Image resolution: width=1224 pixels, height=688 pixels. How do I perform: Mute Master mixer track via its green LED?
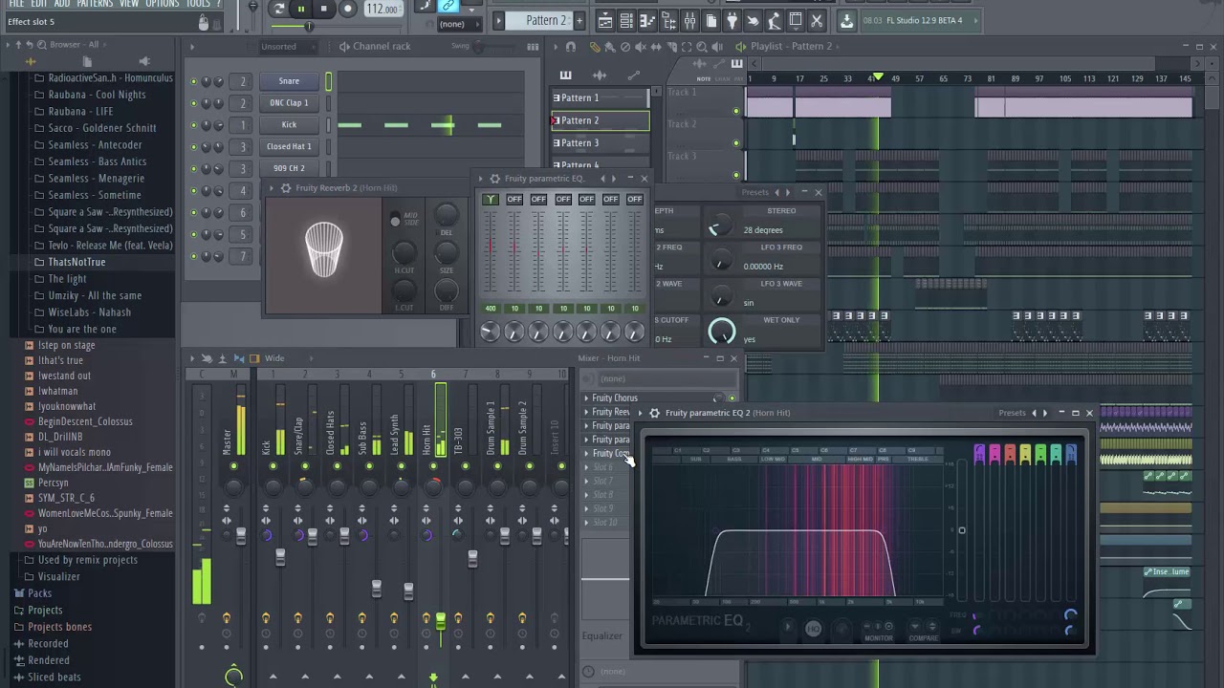pos(233,466)
